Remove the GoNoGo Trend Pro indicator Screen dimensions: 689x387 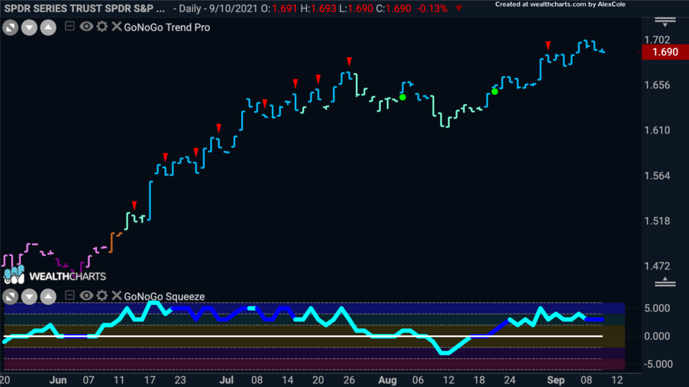click(116, 27)
